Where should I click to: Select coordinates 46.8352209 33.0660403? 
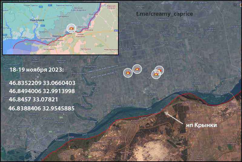point(42,83)
